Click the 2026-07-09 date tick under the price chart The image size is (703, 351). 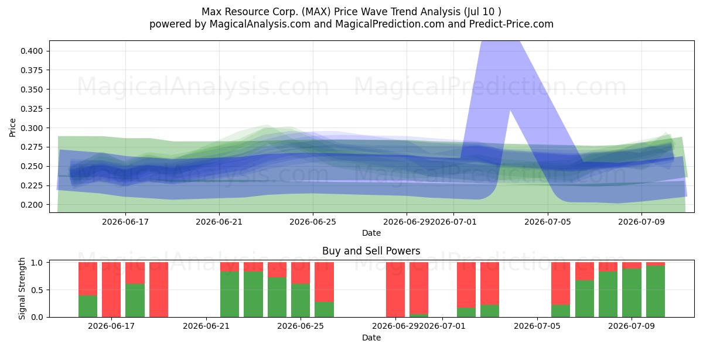click(641, 222)
